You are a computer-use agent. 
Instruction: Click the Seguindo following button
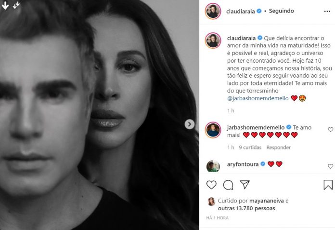coord(282,11)
